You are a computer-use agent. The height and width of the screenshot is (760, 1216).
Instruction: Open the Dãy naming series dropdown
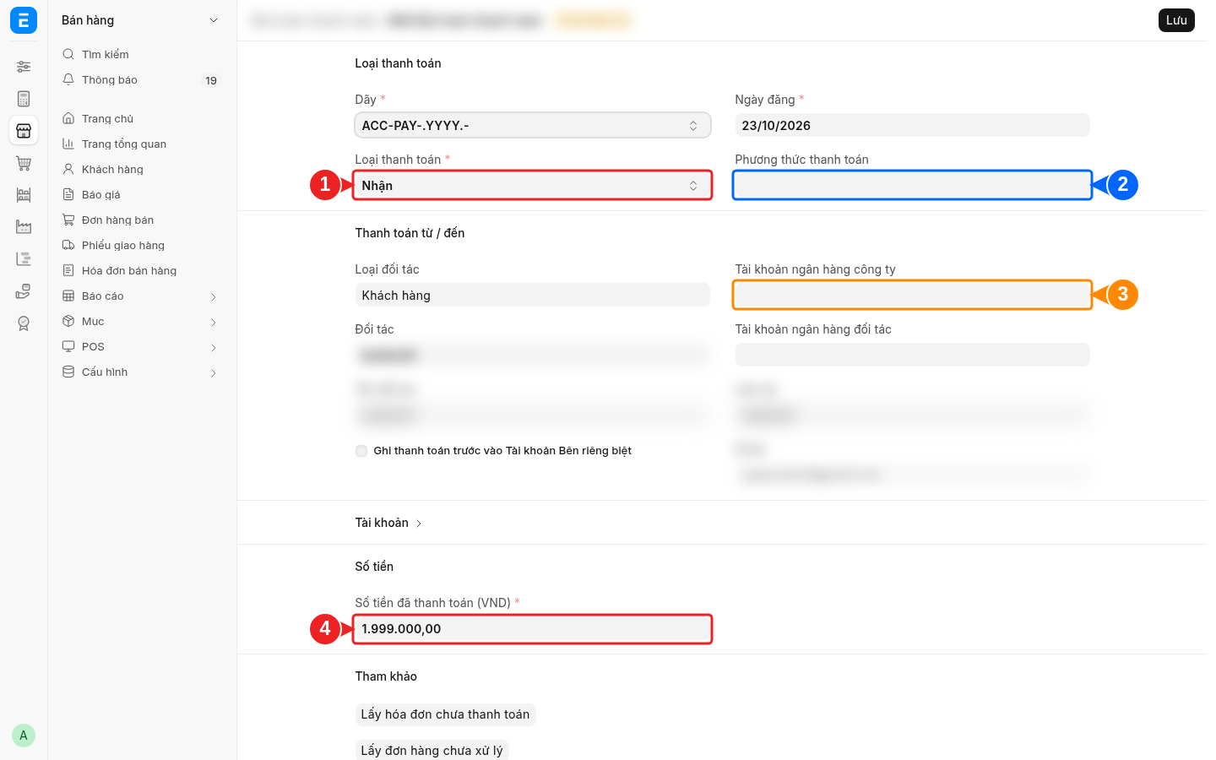pos(533,126)
